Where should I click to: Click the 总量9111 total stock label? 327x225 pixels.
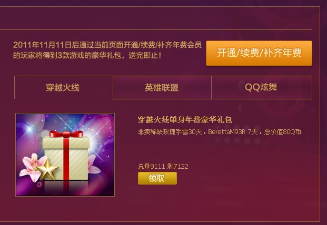coord(152,166)
